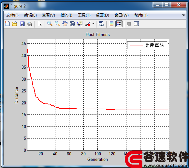
Task: Activate the Zoom Out magnifier
Action: 57,24
